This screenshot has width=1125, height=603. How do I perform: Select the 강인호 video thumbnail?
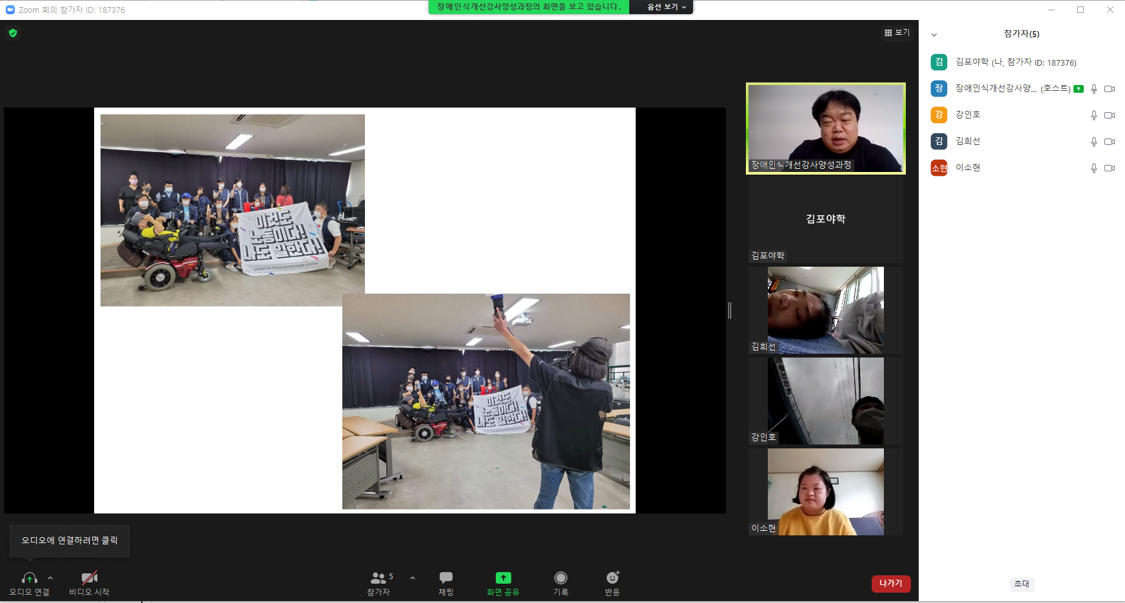click(x=826, y=401)
